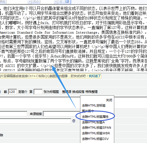The image size is (147, 143).
Task: Click the blue square icon in editor toolbar
Action: click(67, 1)
